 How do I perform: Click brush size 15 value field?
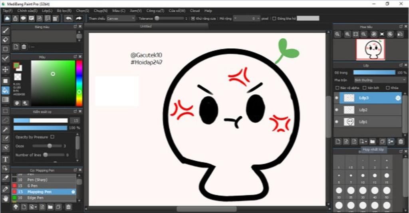(75, 121)
